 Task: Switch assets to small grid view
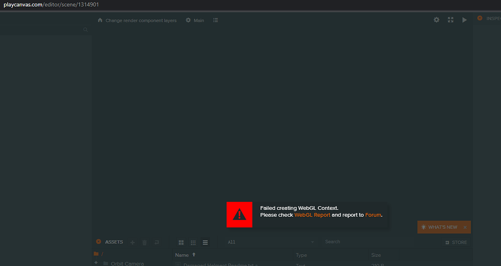pos(193,243)
